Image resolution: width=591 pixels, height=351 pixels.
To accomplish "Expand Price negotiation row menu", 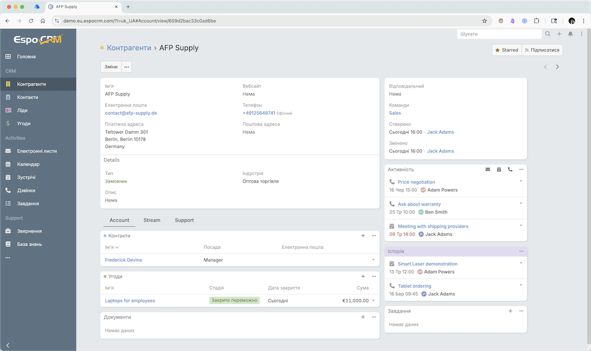I will [521, 181].
